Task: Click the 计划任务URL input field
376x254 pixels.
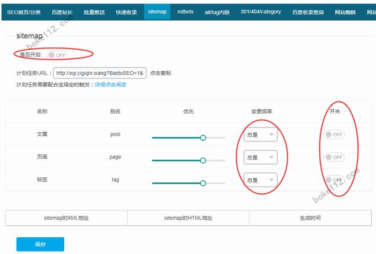Action: coord(99,73)
